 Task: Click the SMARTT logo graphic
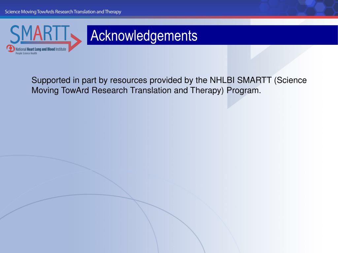click(44, 40)
